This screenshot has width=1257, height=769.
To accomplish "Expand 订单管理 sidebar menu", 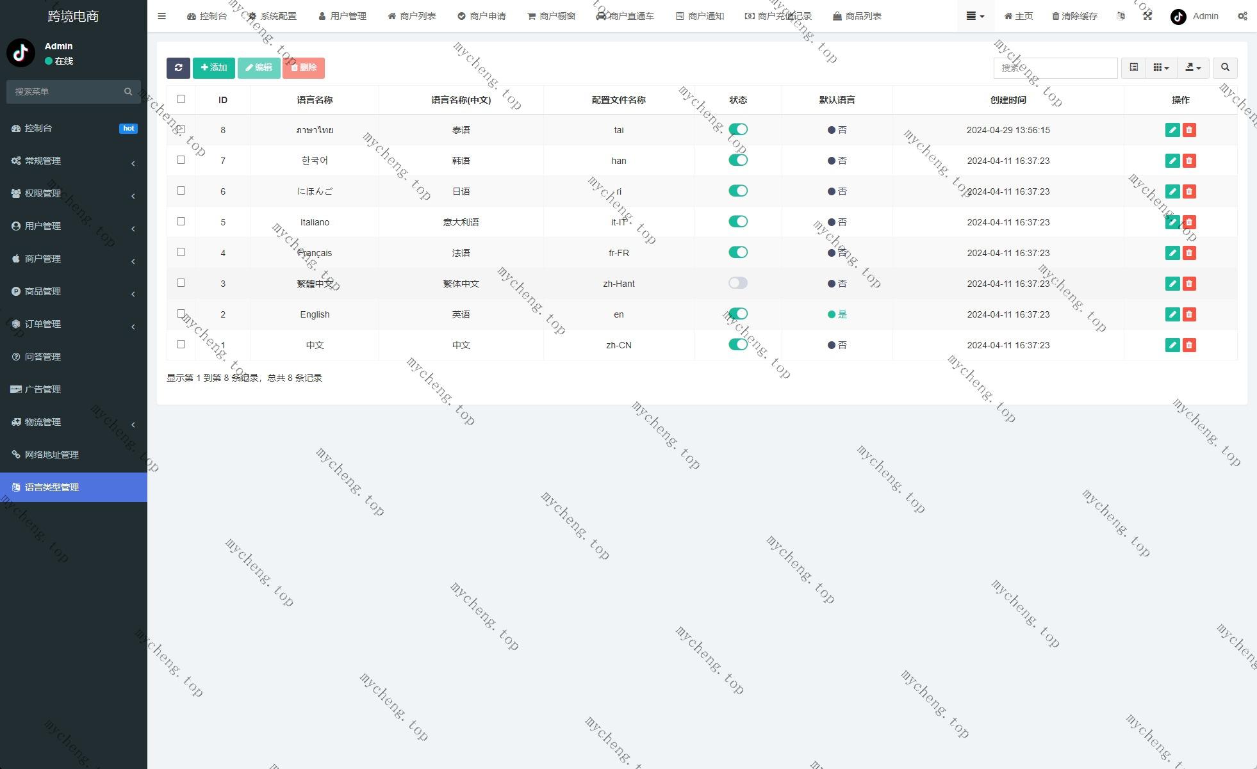I will (x=74, y=324).
